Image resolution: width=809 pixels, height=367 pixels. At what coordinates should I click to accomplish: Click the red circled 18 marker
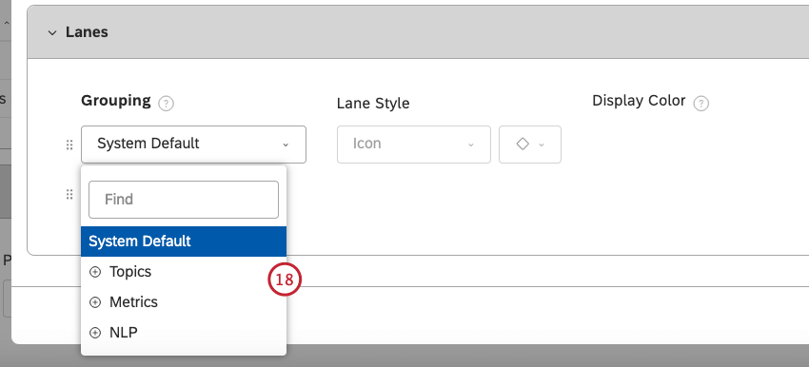[285, 280]
